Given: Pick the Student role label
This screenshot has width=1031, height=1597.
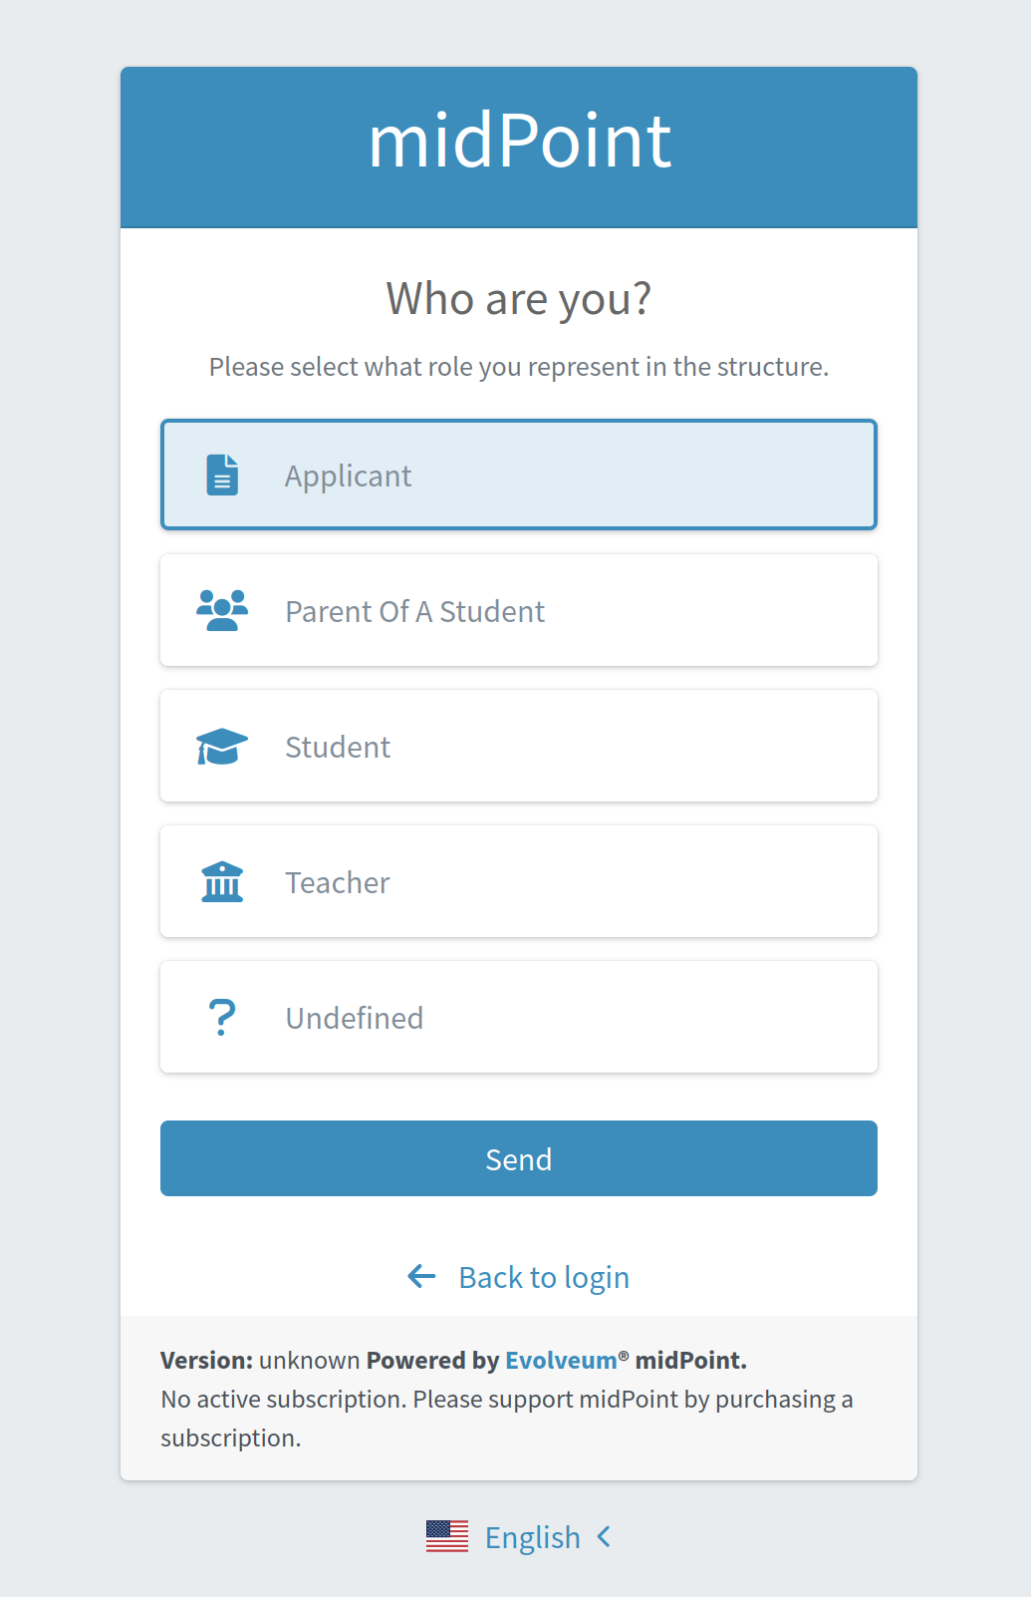Looking at the screenshot, I should point(338,747).
